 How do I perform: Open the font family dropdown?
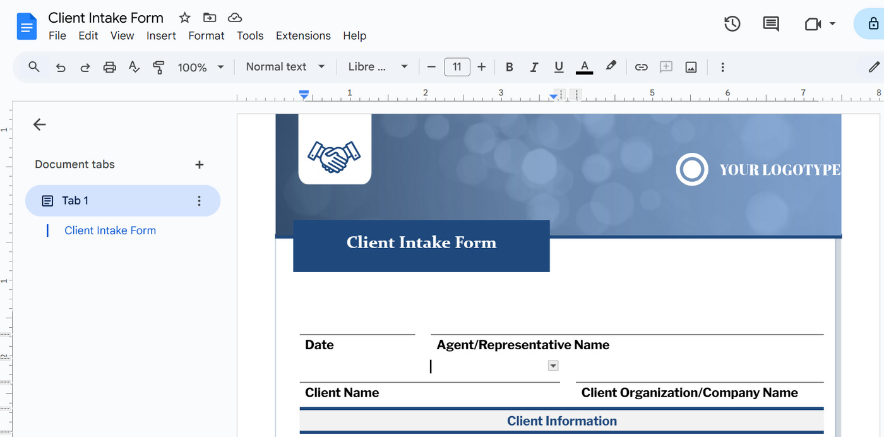(377, 66)
